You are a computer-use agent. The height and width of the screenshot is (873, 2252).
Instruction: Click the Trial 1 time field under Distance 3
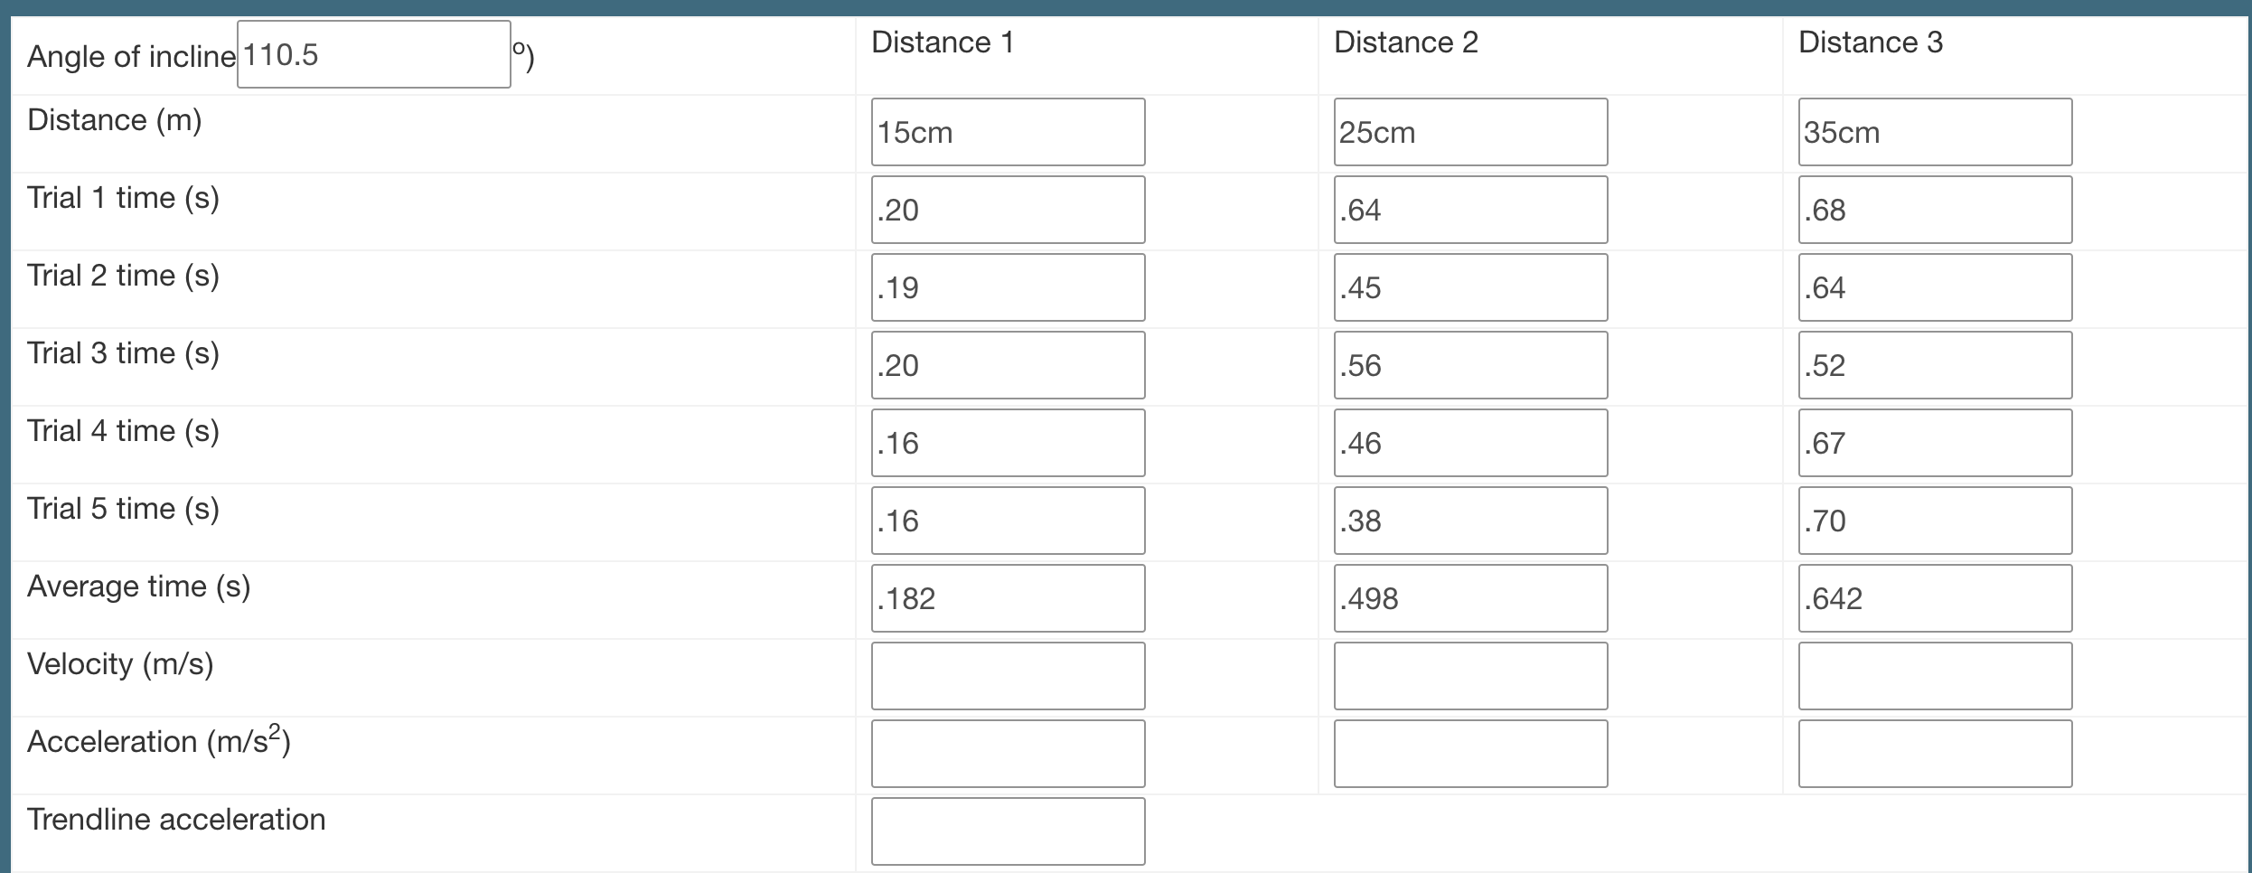pyautogui.click(x=1934, y=209)
